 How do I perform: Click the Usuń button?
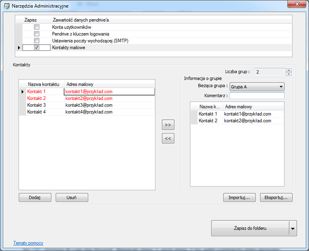tap(72, 198)
